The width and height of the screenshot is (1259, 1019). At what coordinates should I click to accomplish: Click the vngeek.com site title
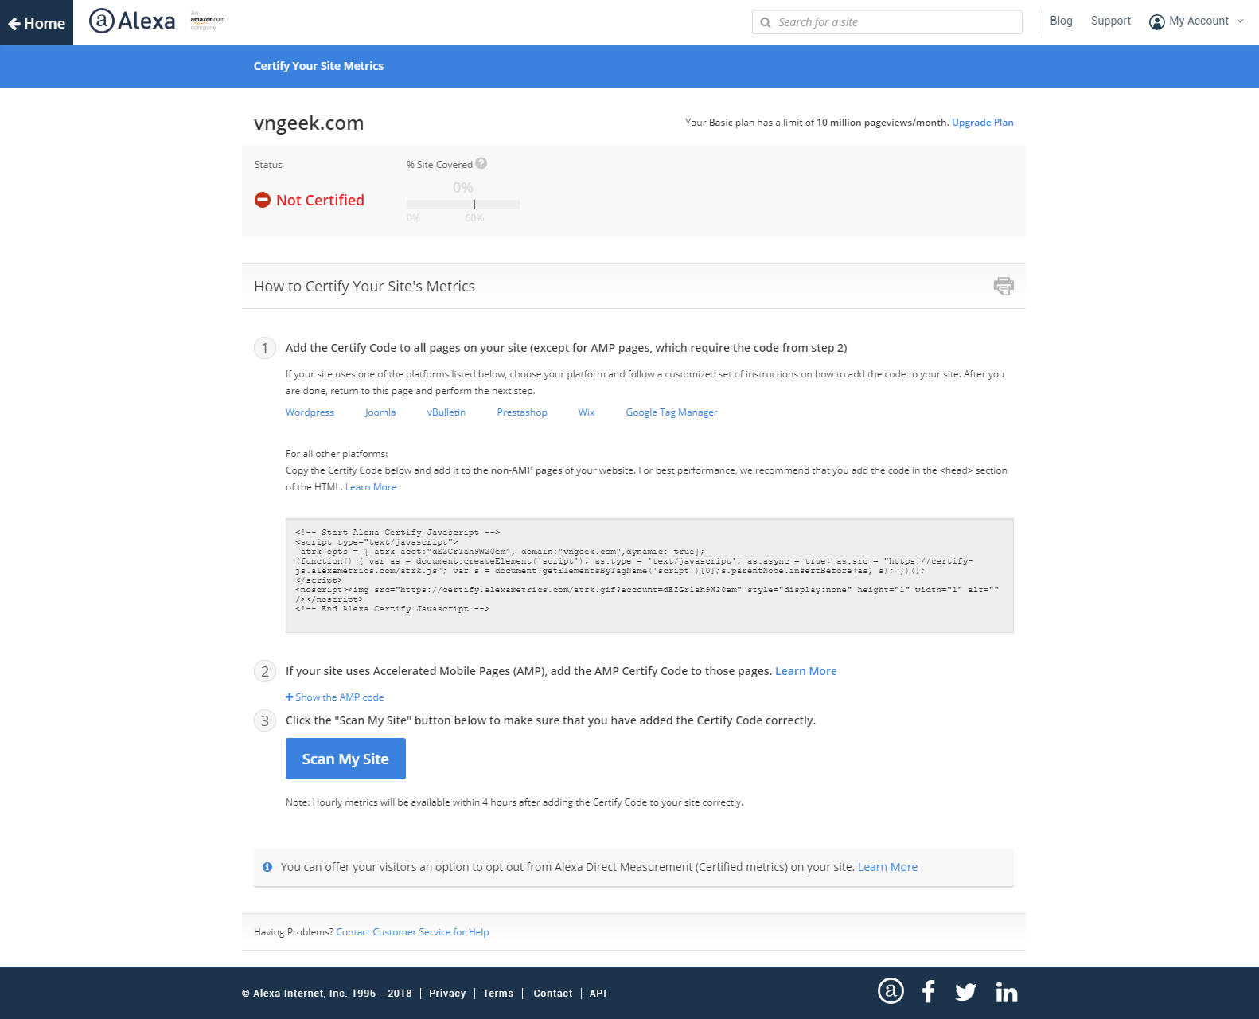pyautogui.click(x=309, y=123)
